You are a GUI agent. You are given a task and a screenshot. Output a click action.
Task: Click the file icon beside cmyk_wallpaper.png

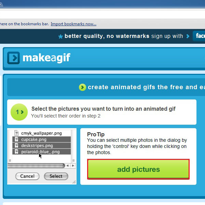coord(16,133)
